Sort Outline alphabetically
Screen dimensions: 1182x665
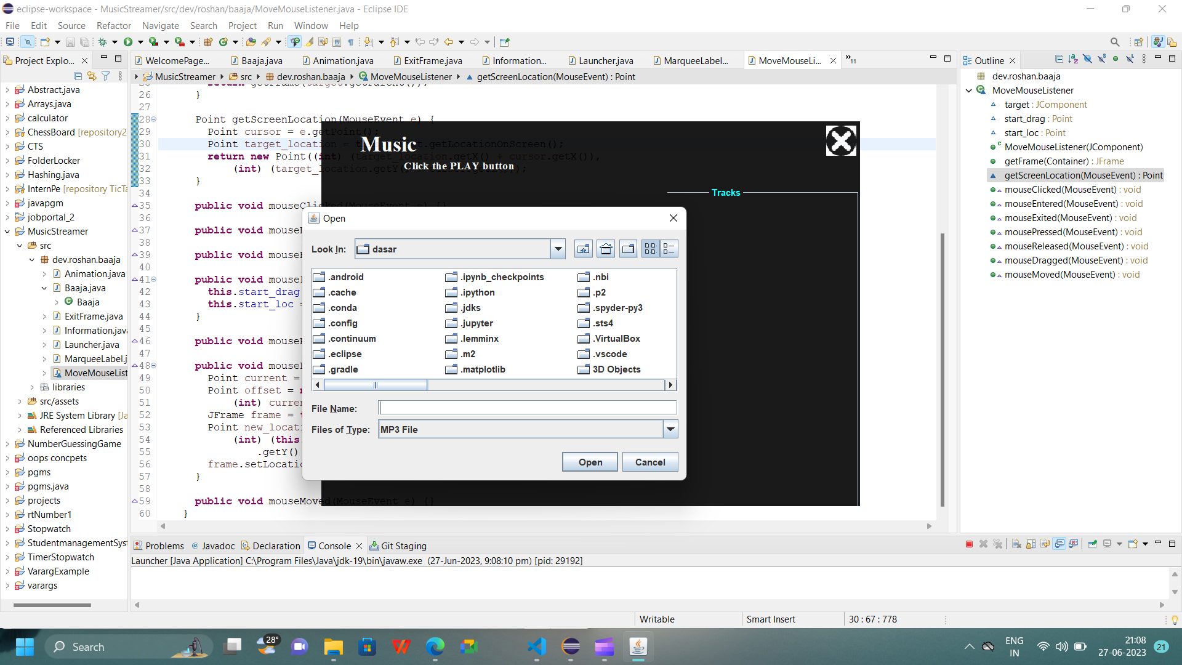1073,59
